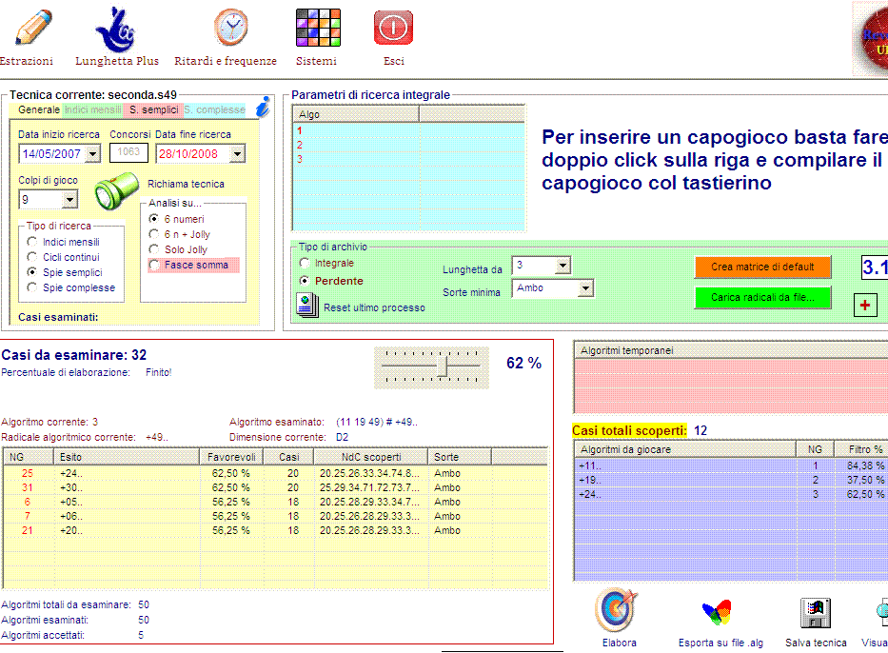Select algorithm +24.. in Algoritmi da giocare
The width and height of the screenshot is (888, 653).
pos(731,494)
